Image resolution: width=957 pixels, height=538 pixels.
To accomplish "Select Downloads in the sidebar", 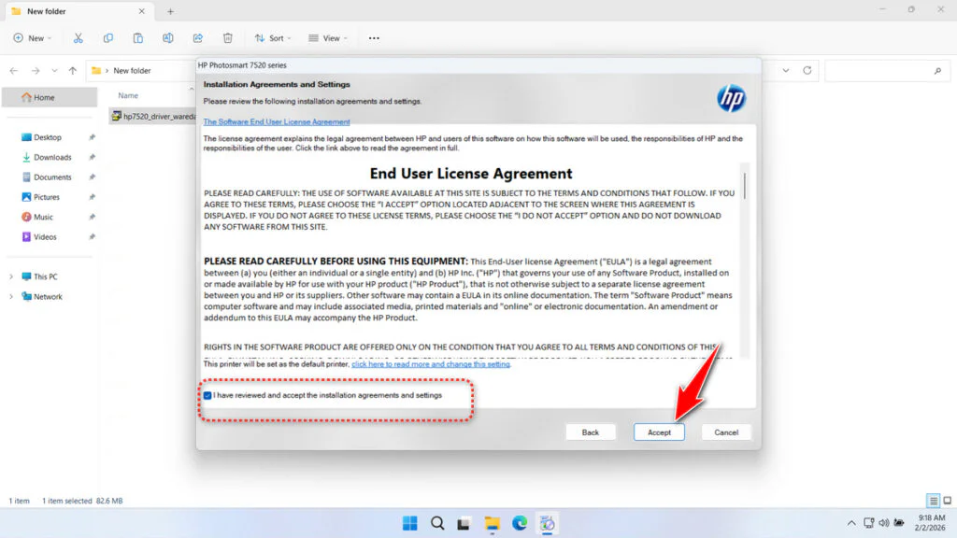I will point(52,157).
